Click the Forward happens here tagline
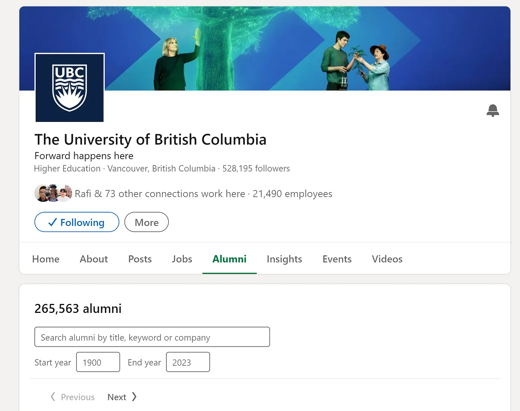The height and width of the screenshot is (411, 520). [84, 156]
